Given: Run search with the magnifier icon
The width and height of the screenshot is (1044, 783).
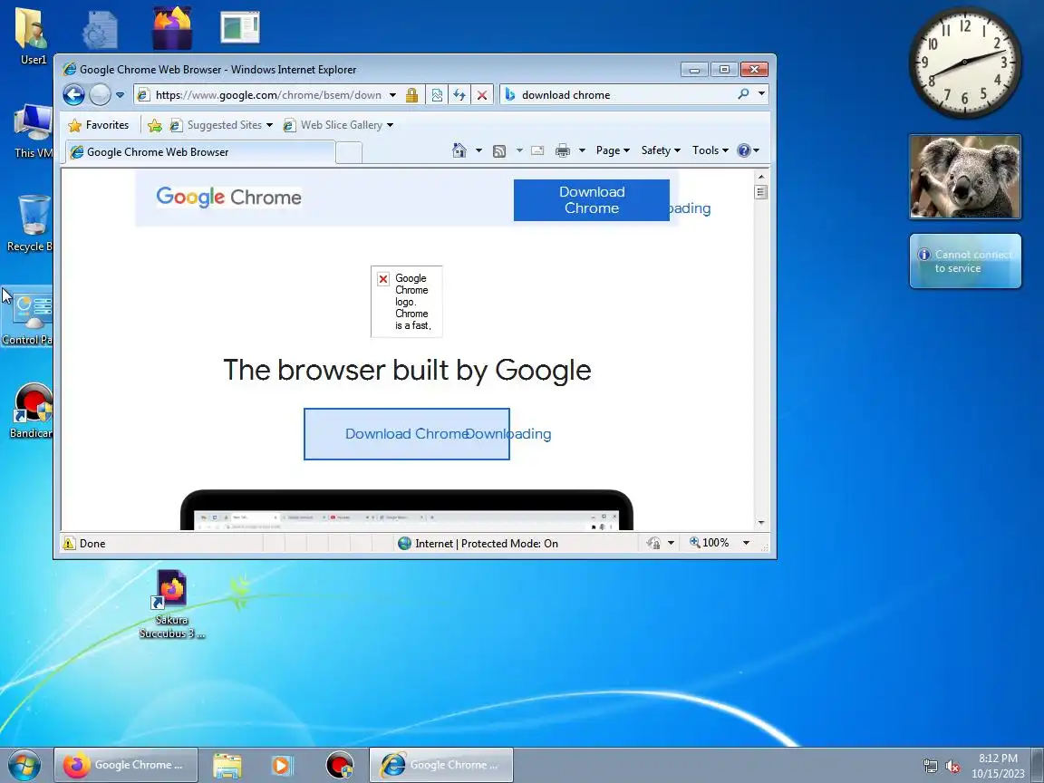Looking at the screenshot, I should pyautogui.click(x=744, y=94).
